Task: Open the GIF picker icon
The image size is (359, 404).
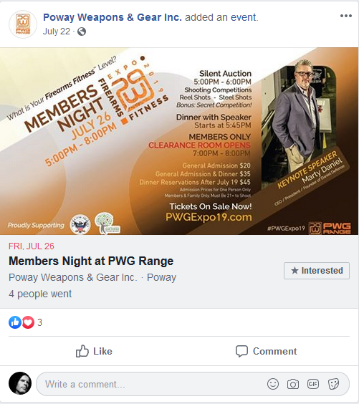Action: pos(313,384)
